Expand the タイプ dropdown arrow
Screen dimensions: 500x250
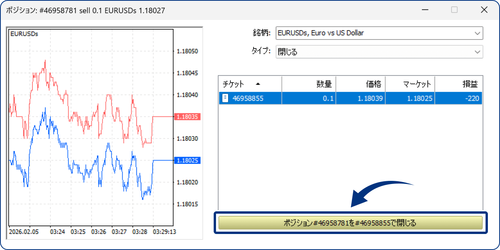click(477, 52)
